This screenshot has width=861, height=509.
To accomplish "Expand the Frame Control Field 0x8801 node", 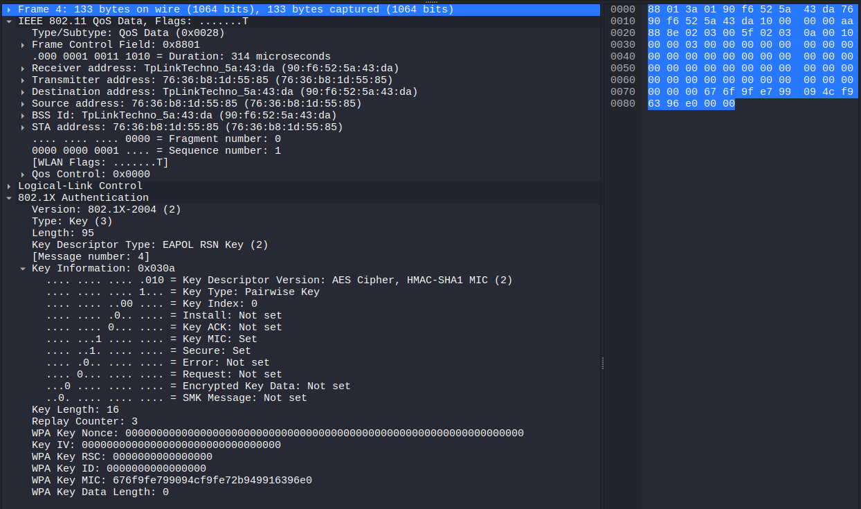I will pos(24,45).
